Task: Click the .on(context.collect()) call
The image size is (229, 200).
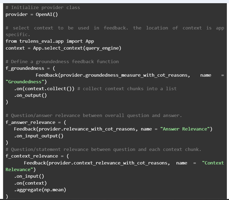Action: click(44, 89)
